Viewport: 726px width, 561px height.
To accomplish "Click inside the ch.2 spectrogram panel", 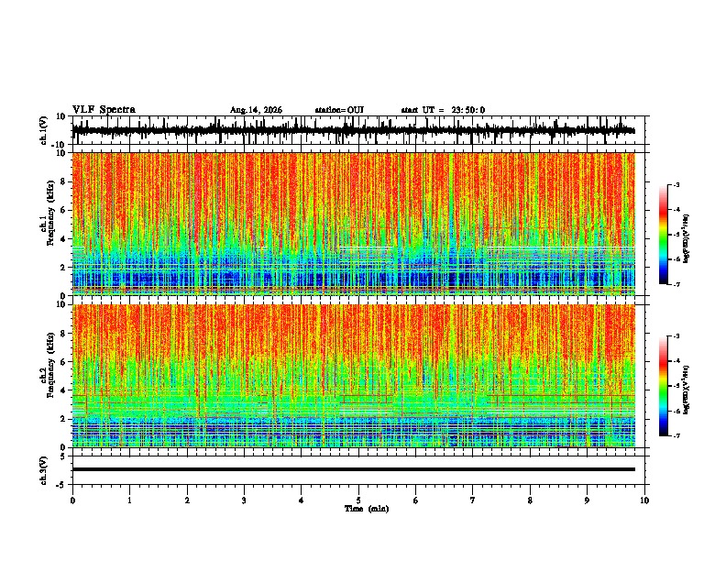I will pyautogui.click(x=353, y=376).
